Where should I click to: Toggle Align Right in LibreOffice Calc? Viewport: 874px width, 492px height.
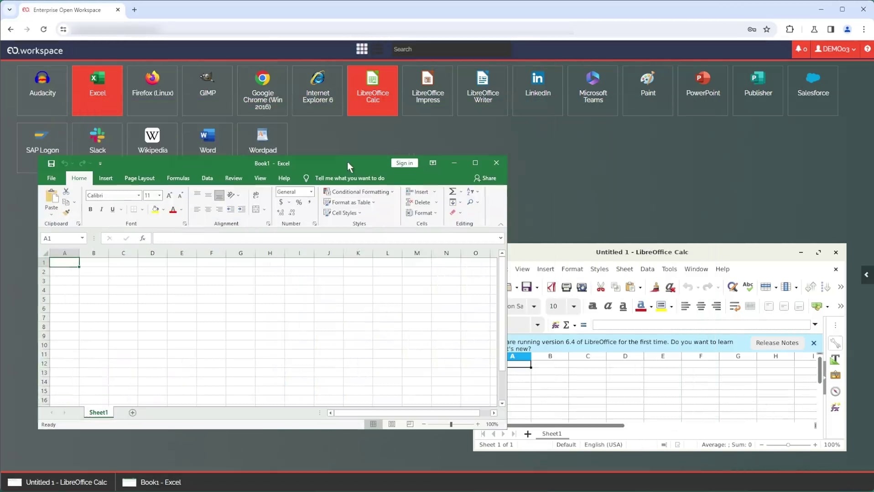tap(717, 306)
